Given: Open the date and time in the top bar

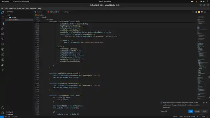Looking at the screenshot, I should coord(105,1).
